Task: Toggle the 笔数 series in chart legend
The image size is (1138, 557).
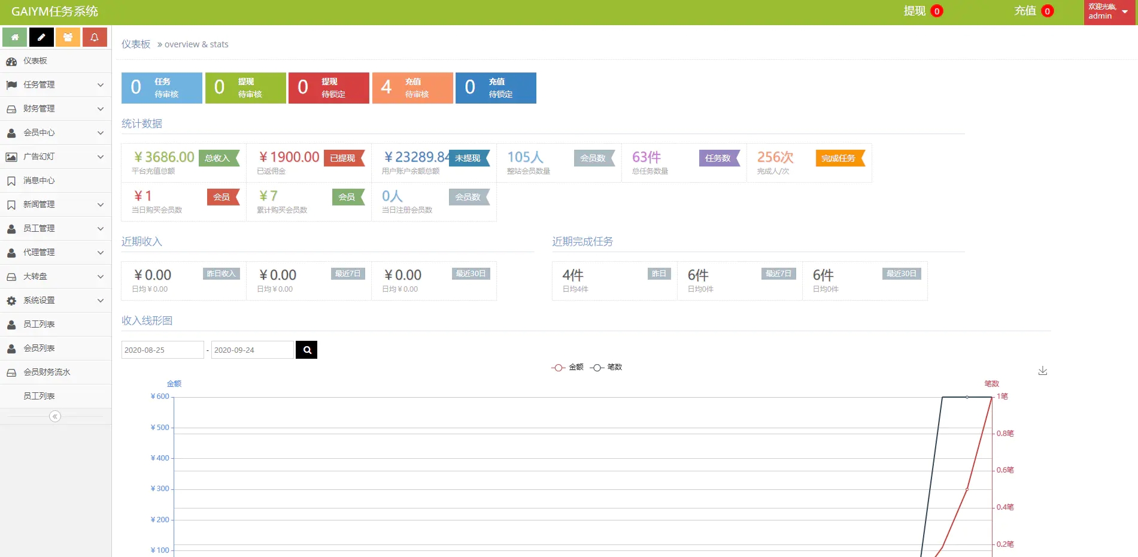Action: 606,367
